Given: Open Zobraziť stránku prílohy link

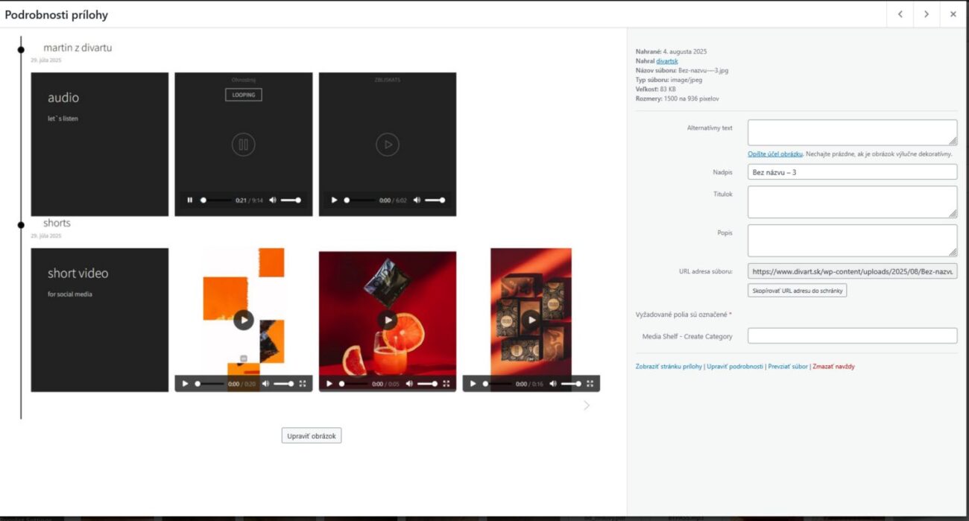Looking at the screenshot, I should [x=669, y=367].
